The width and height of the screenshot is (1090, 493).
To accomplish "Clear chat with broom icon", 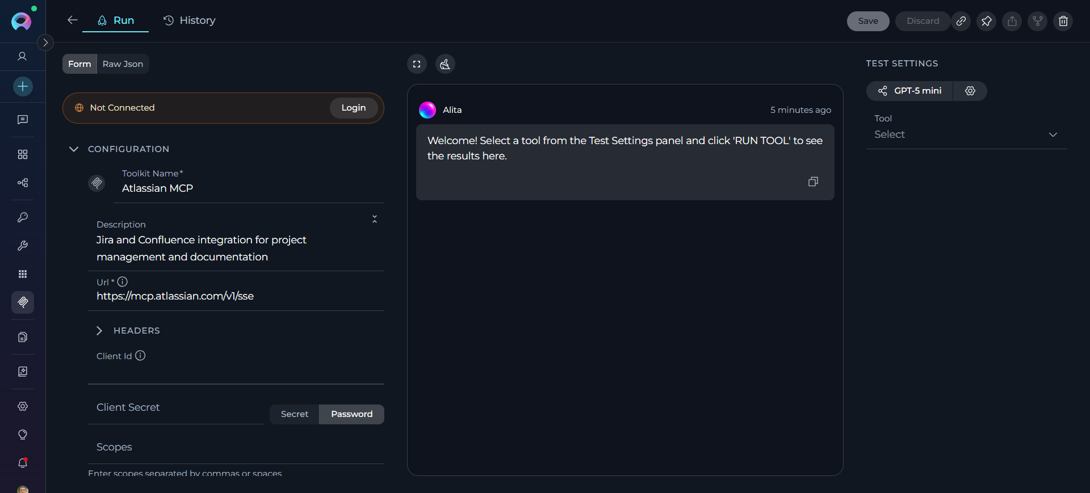I will pyautogui.click(x=445, y=64).
